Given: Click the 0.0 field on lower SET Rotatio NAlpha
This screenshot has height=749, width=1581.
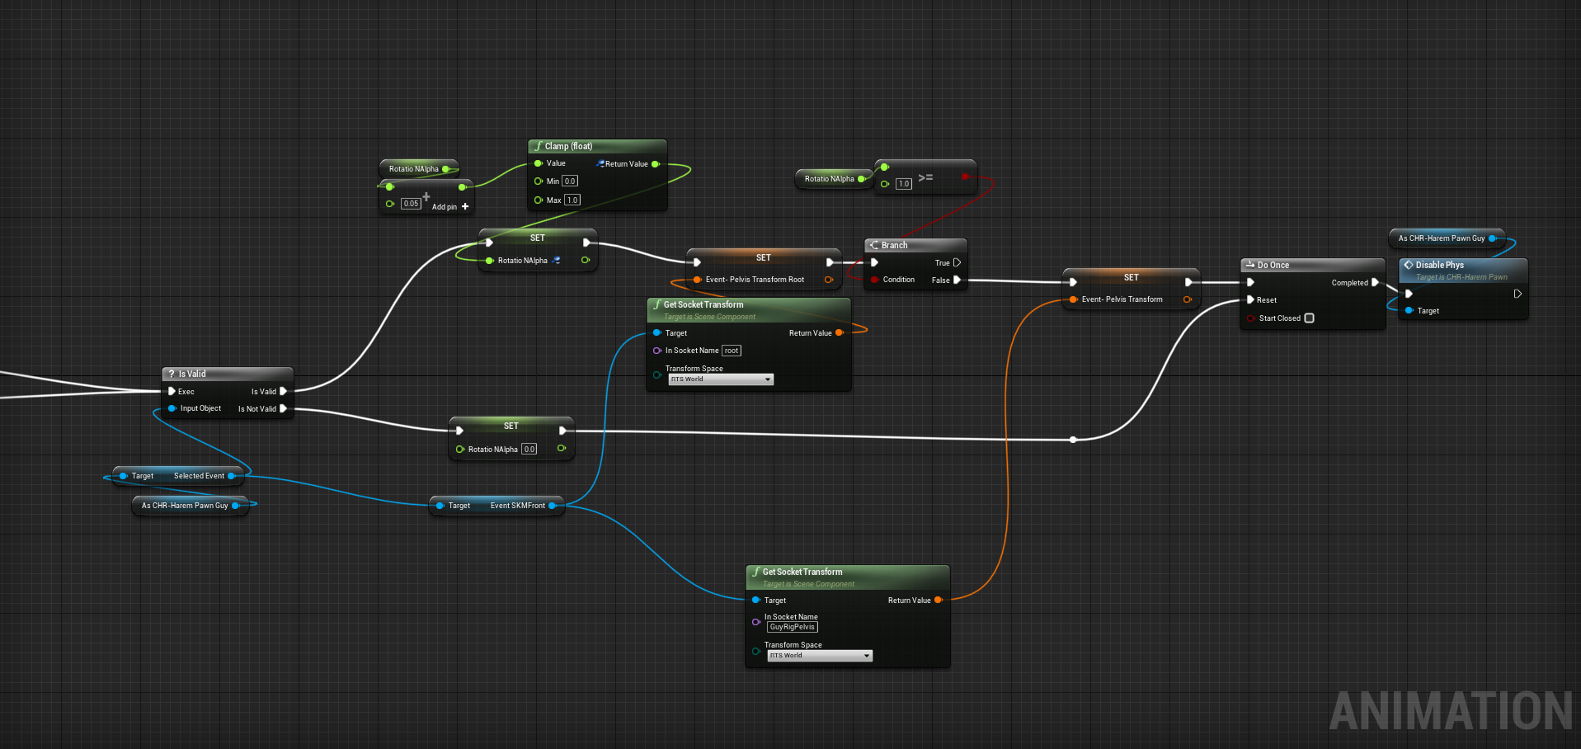Looking at the screenshot, I should coord(529,450).
